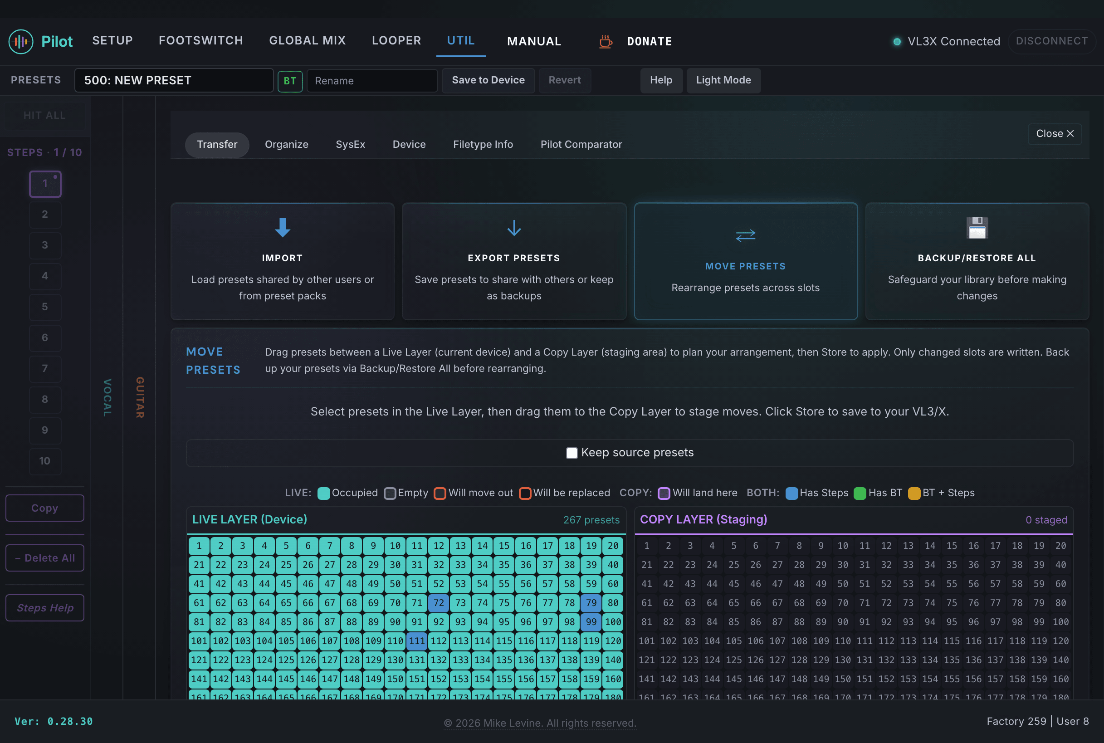Select preset 111 in the Live Layer
Screen dimensions: 1104x743
coord(417,641)
